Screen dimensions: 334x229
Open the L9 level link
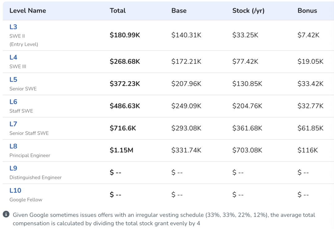(x=13, y=168)
